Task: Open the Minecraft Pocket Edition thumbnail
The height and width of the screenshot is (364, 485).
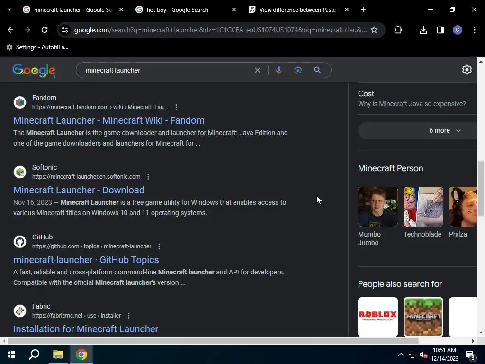Action: coord(423,317)
